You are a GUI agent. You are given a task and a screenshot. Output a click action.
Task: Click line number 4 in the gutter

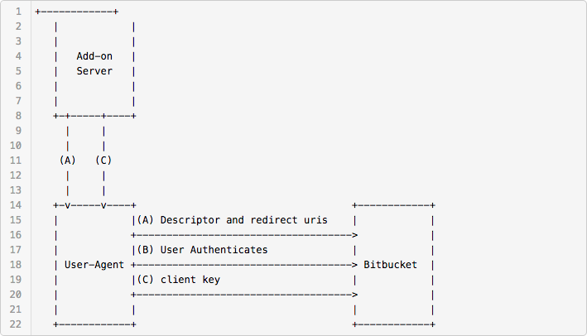(18, 56)
